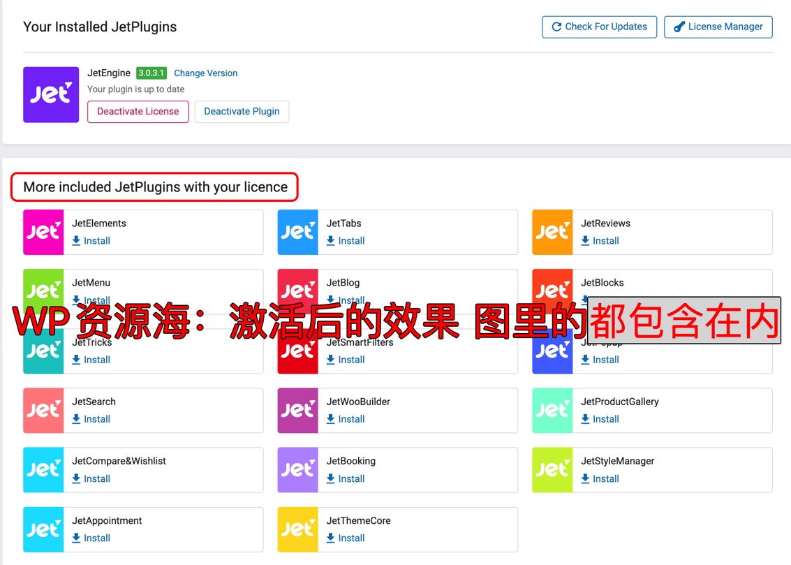Click the JetBlocks plugin name
The width and height of the screenshot is (791, 565).
point(603,283)
